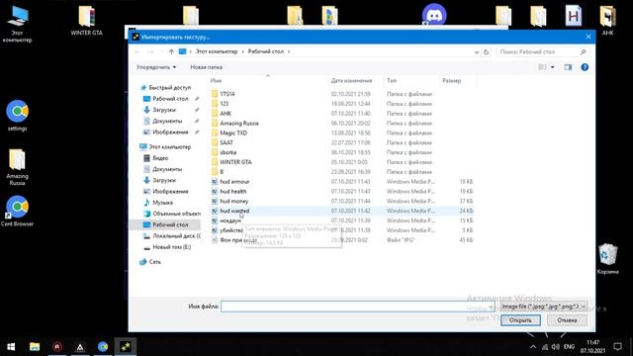Switch the ENG input language indicator

[570, 347]
